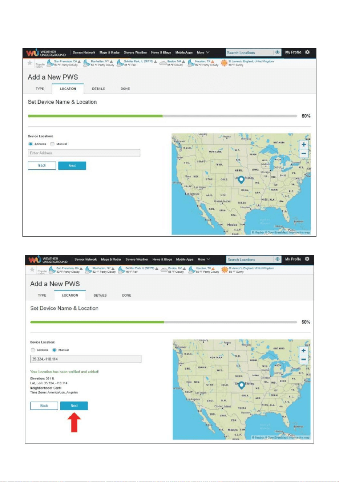Click Next button in lower screenshot
This screenshot has width=339, height=482.
74,406
